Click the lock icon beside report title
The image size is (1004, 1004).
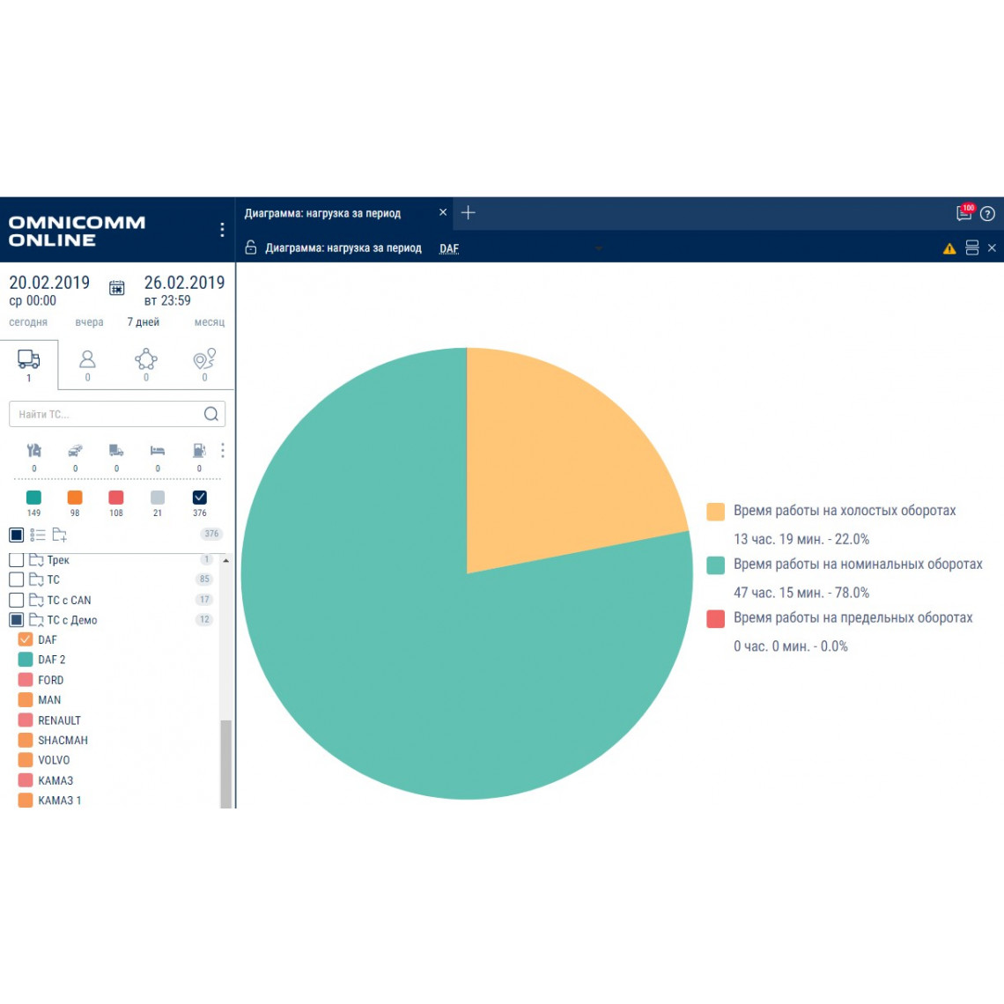[251, 248]
